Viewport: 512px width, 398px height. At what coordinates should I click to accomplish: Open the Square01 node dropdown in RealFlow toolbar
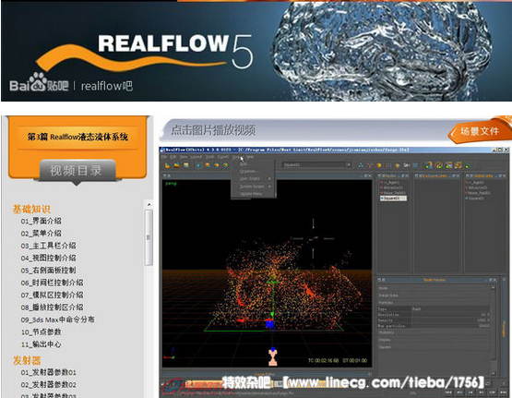pyautogui.click(x=316, y=165)
